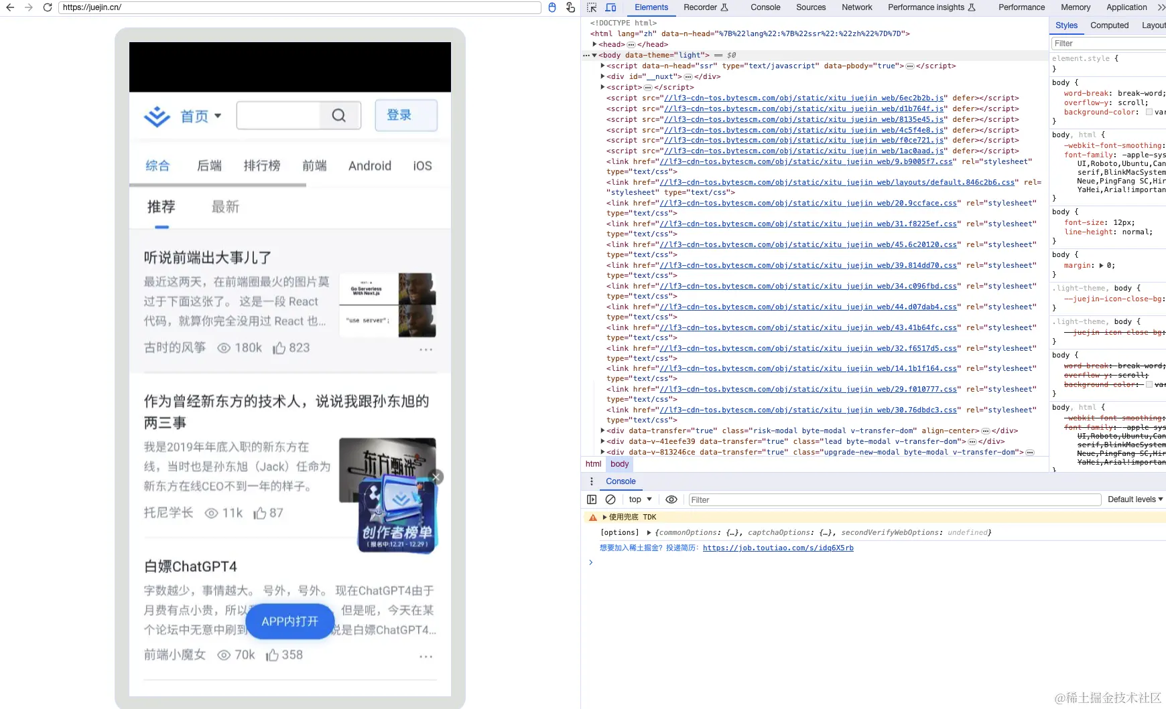The width and height of the screenshot is (1166, 709).
Task: Open the 创作者榜单 promotional banner
Action: tap(398, 514)
